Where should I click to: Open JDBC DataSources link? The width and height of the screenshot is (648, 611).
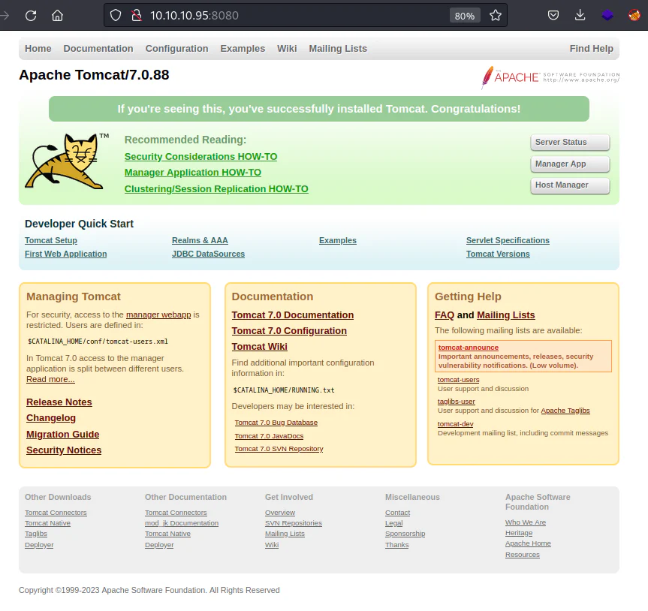pyautogui.click(x=208, y=254)
